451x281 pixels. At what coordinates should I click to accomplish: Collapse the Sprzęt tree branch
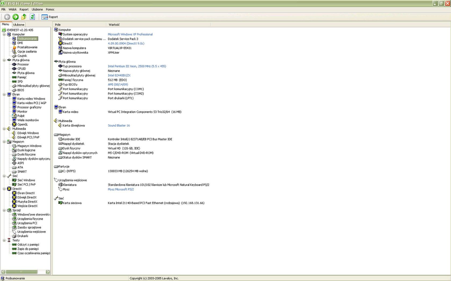4,210
